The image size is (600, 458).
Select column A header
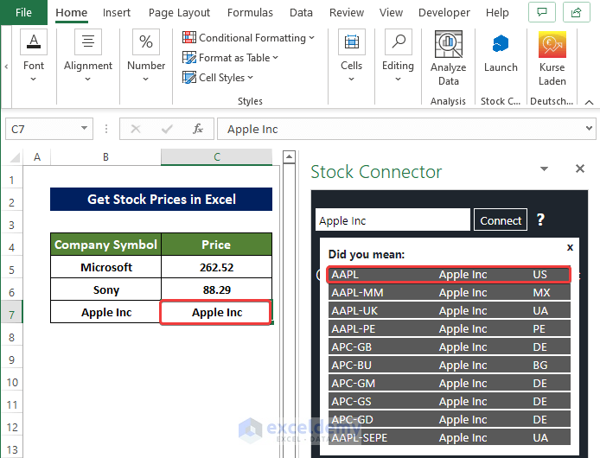37,157
